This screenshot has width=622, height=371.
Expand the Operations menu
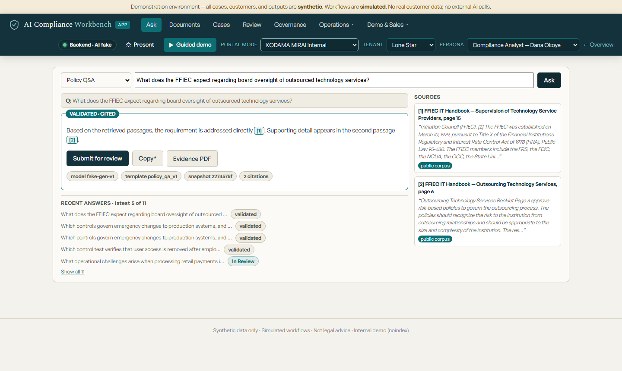(336, 25)
